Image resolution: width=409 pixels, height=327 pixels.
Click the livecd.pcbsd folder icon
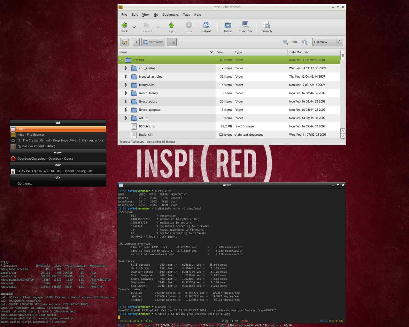pyautogui.click(x=134, y=102)
